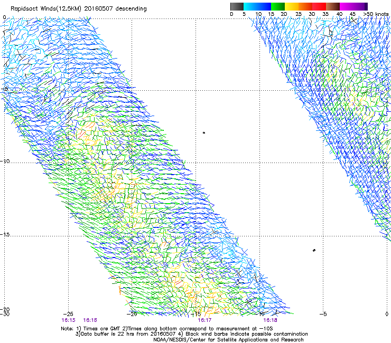
Task: Click the small island marker near 8°S, 14°W
Action: tap(204, 133)
